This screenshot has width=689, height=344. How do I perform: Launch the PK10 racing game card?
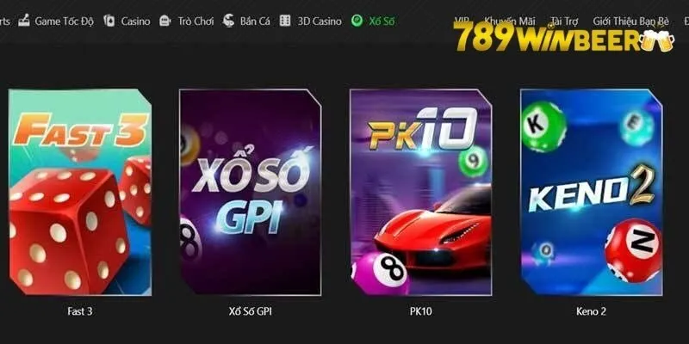point(421,192)
